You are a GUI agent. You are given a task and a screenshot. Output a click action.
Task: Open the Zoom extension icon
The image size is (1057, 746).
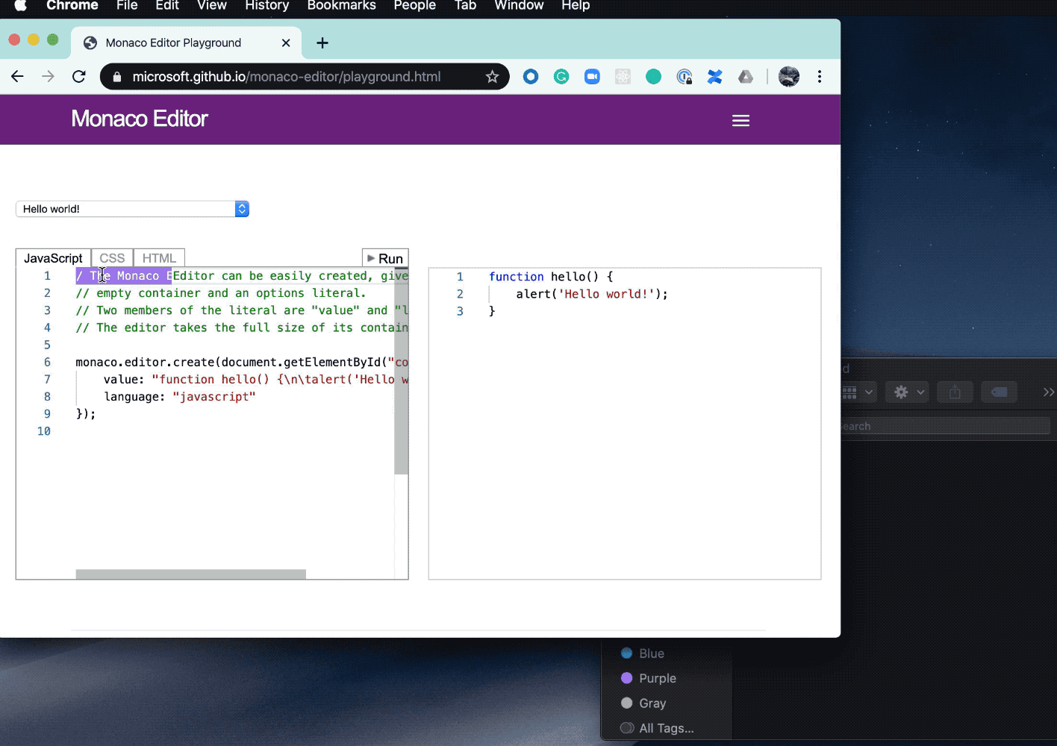coord(592,76)
